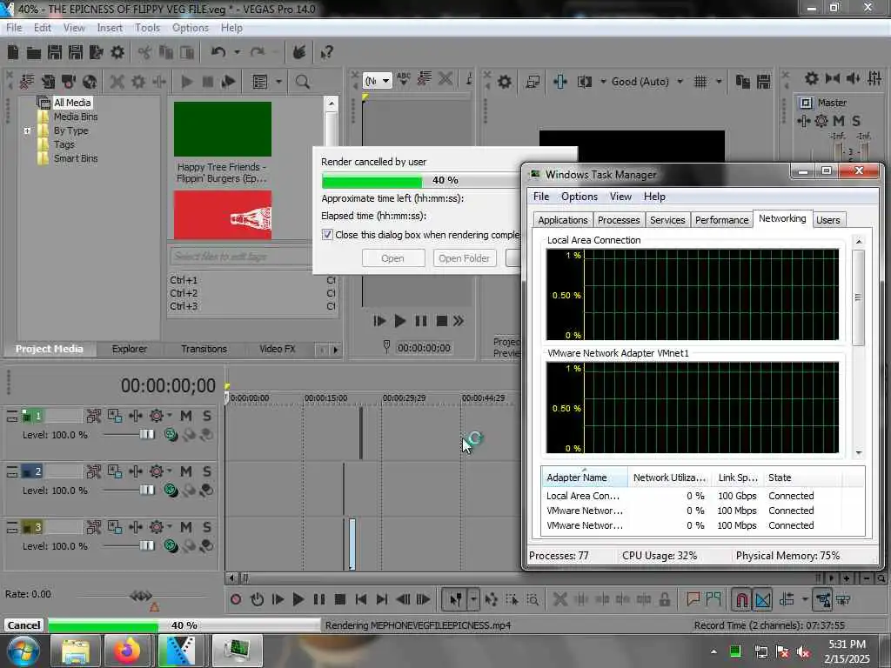The image size is (891, 668).
Task: Click the volume muted tray icon
Action: click(x=803, y=652)
